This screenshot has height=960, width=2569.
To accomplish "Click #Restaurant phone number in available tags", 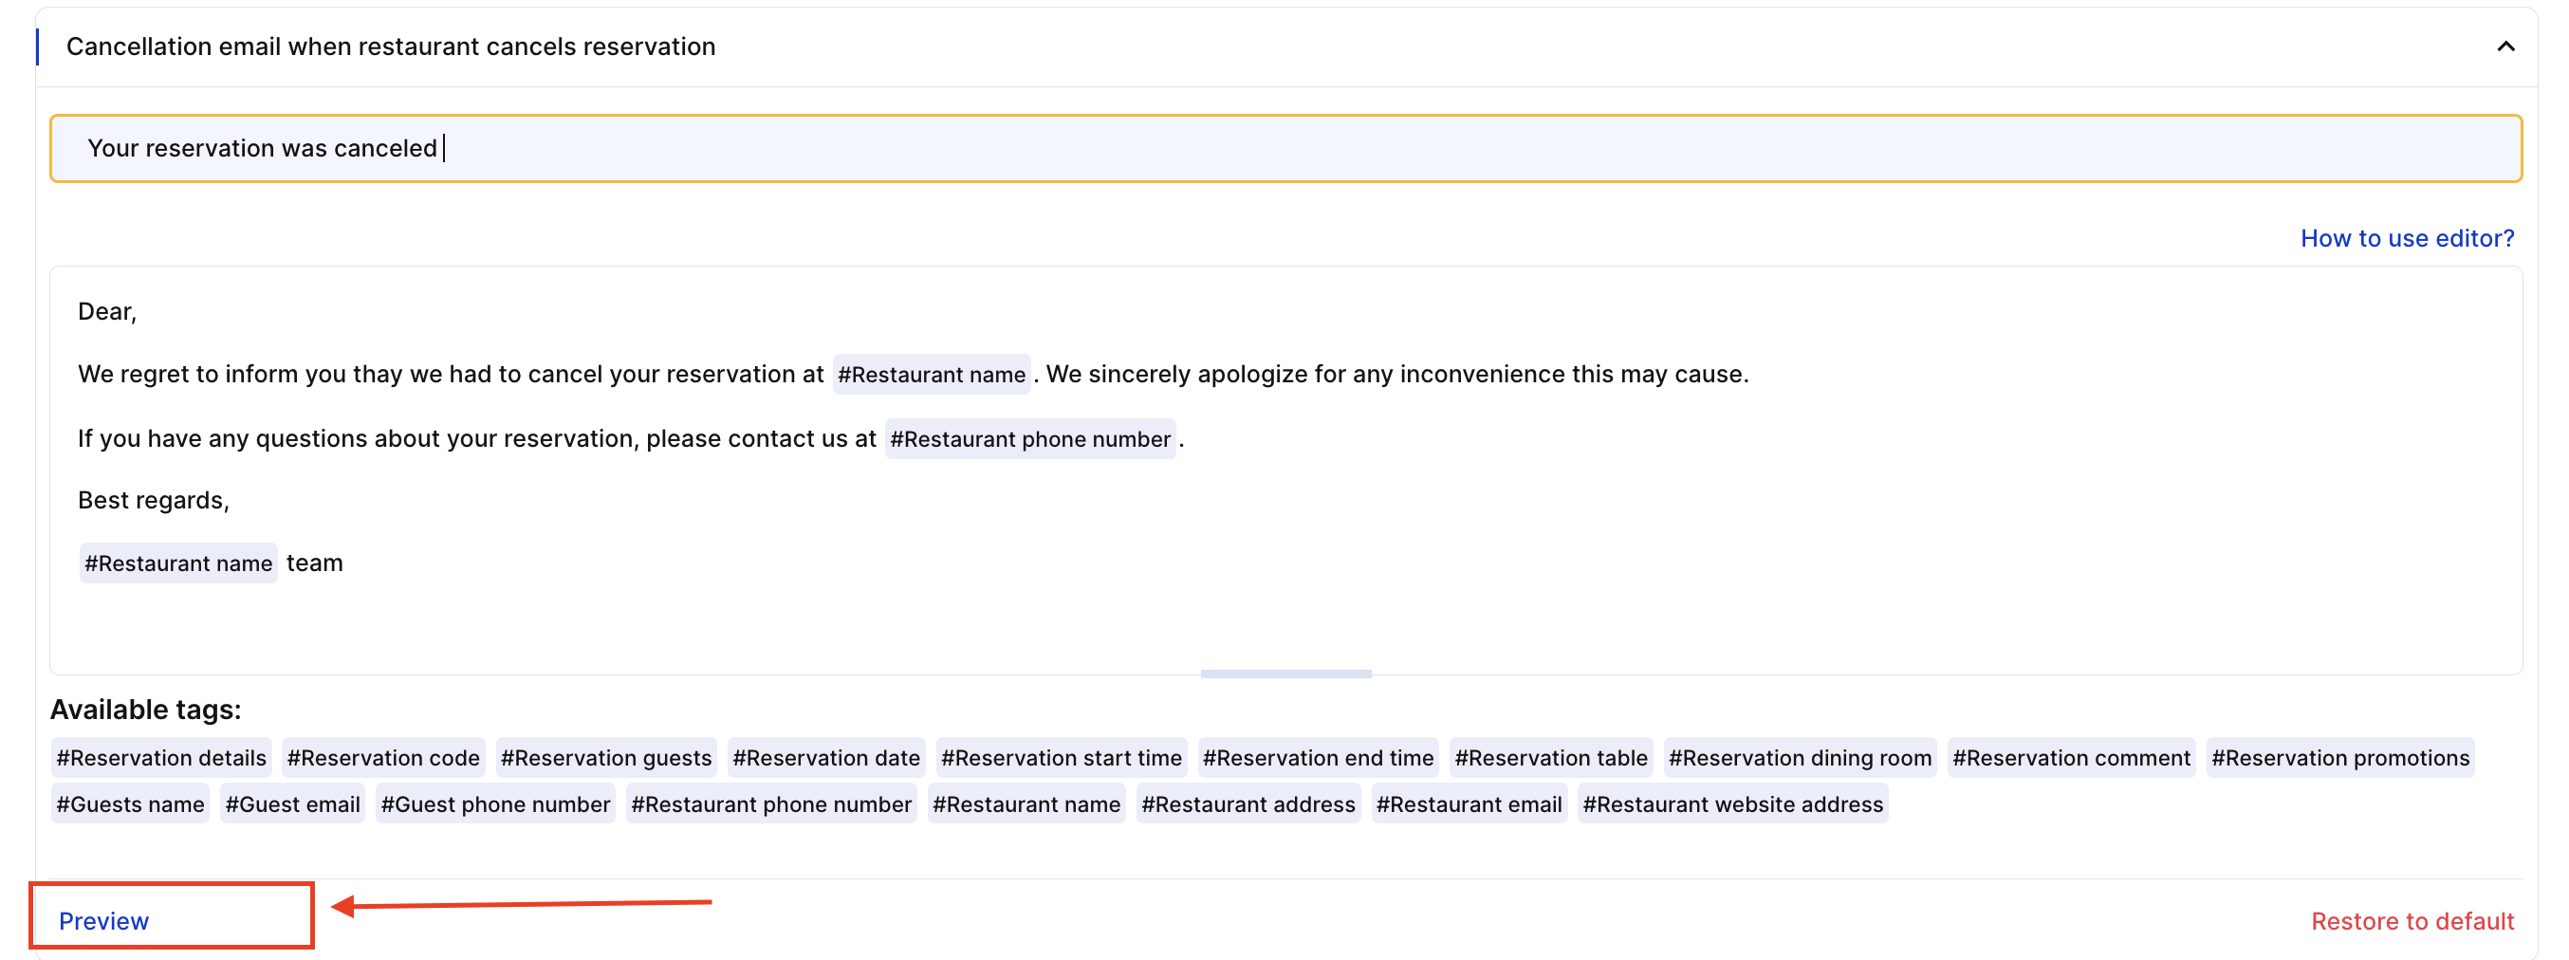I will 771,803.
